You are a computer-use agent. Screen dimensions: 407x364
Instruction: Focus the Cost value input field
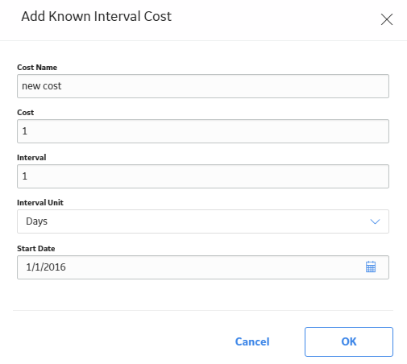203,131
